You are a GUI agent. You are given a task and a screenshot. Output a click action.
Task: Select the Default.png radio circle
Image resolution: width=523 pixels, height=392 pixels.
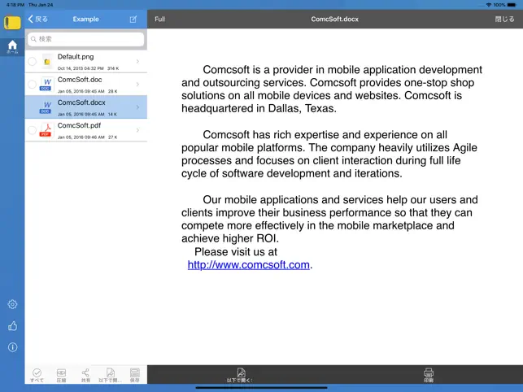[x=32, y=61]
